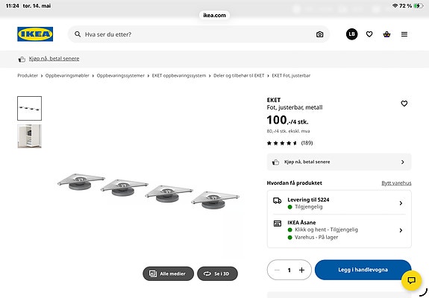Select the cabinet room thumbnail
Screen dimensions: 429x298
(30, 136)
